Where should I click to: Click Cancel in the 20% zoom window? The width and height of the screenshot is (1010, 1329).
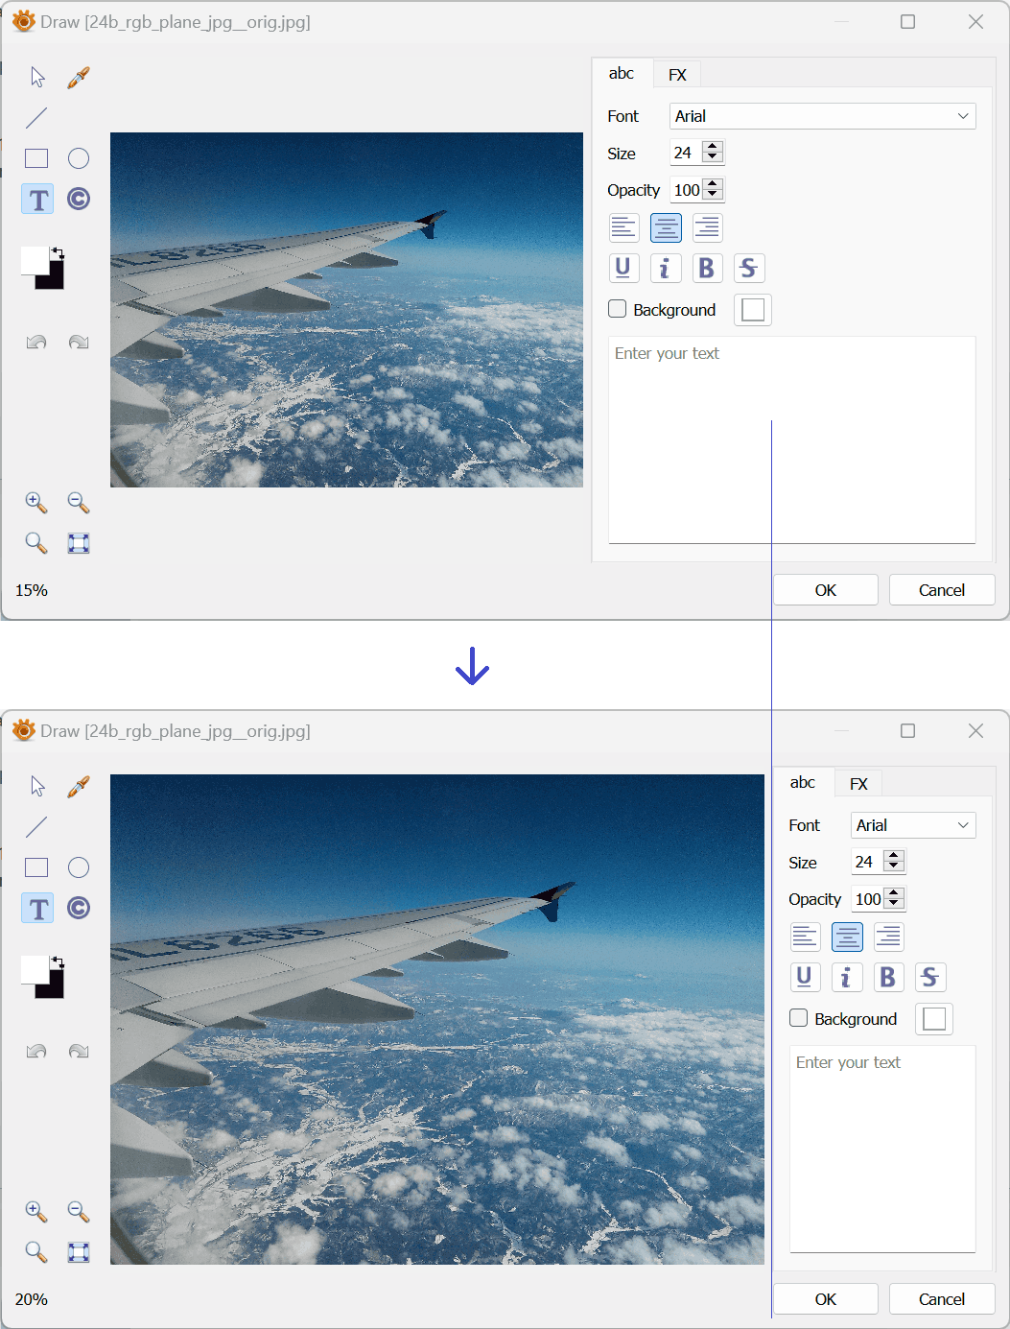pyautogui.click(x=942, y=1299)
